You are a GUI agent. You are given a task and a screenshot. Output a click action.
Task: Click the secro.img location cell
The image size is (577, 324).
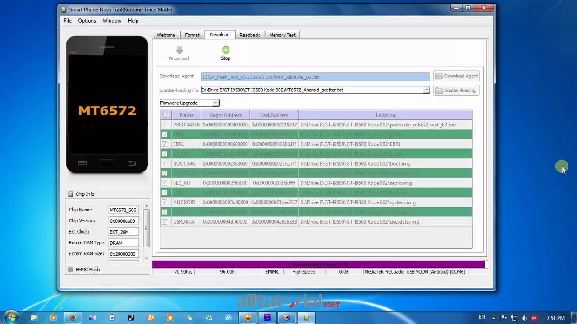point(385,183)
